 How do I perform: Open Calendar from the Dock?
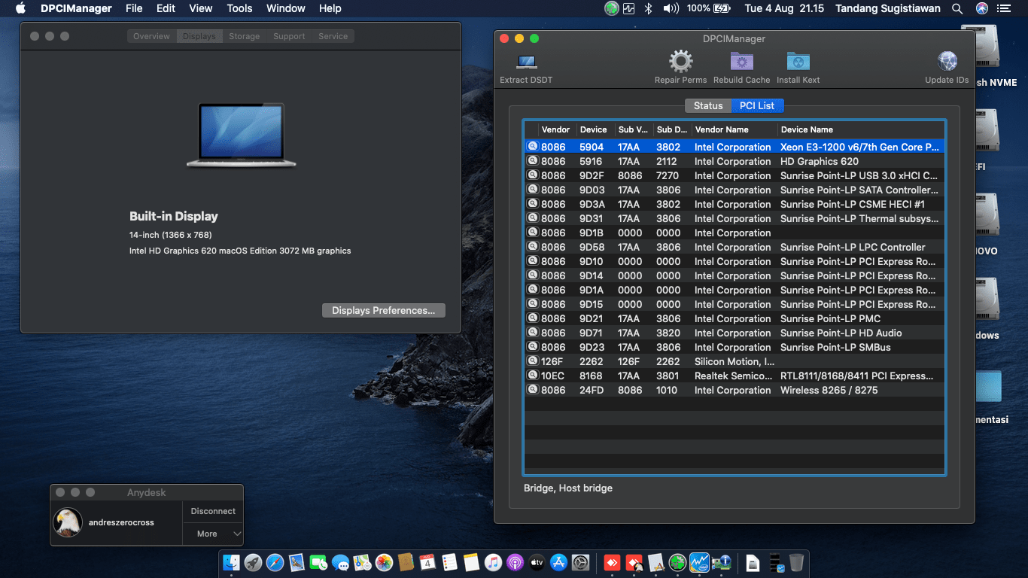[428, 562]
